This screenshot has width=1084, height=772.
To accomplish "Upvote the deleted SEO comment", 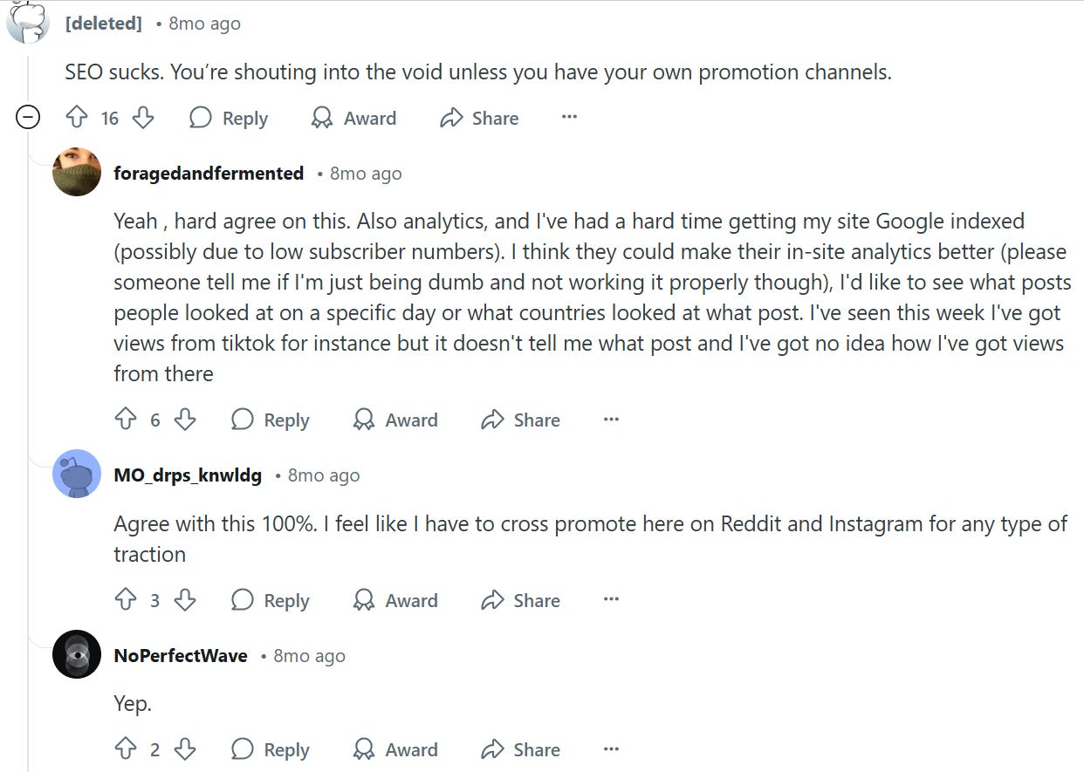I will coord(76,118).
